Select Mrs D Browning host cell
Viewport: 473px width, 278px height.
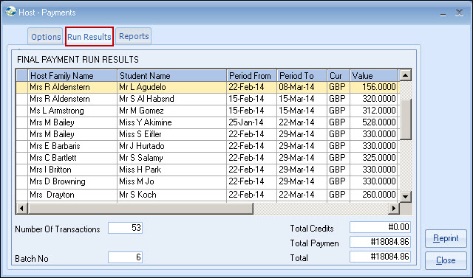click(72, 181)
